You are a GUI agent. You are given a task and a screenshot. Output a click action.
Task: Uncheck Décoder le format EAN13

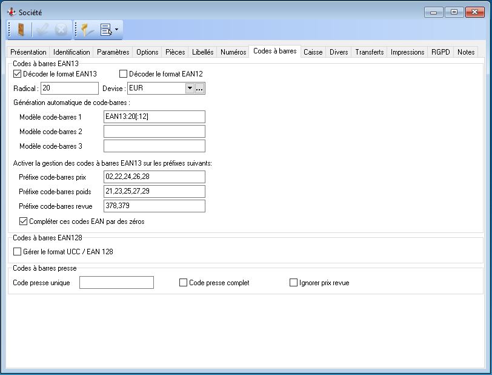[x=17, y=74]
